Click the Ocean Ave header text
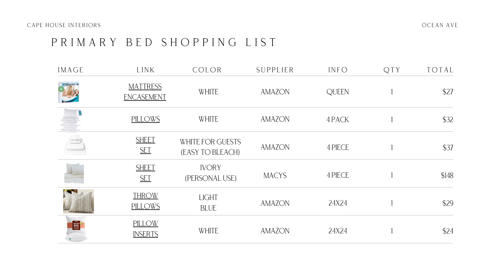This screenshot has width=485, height=273. tap(440, 25)
